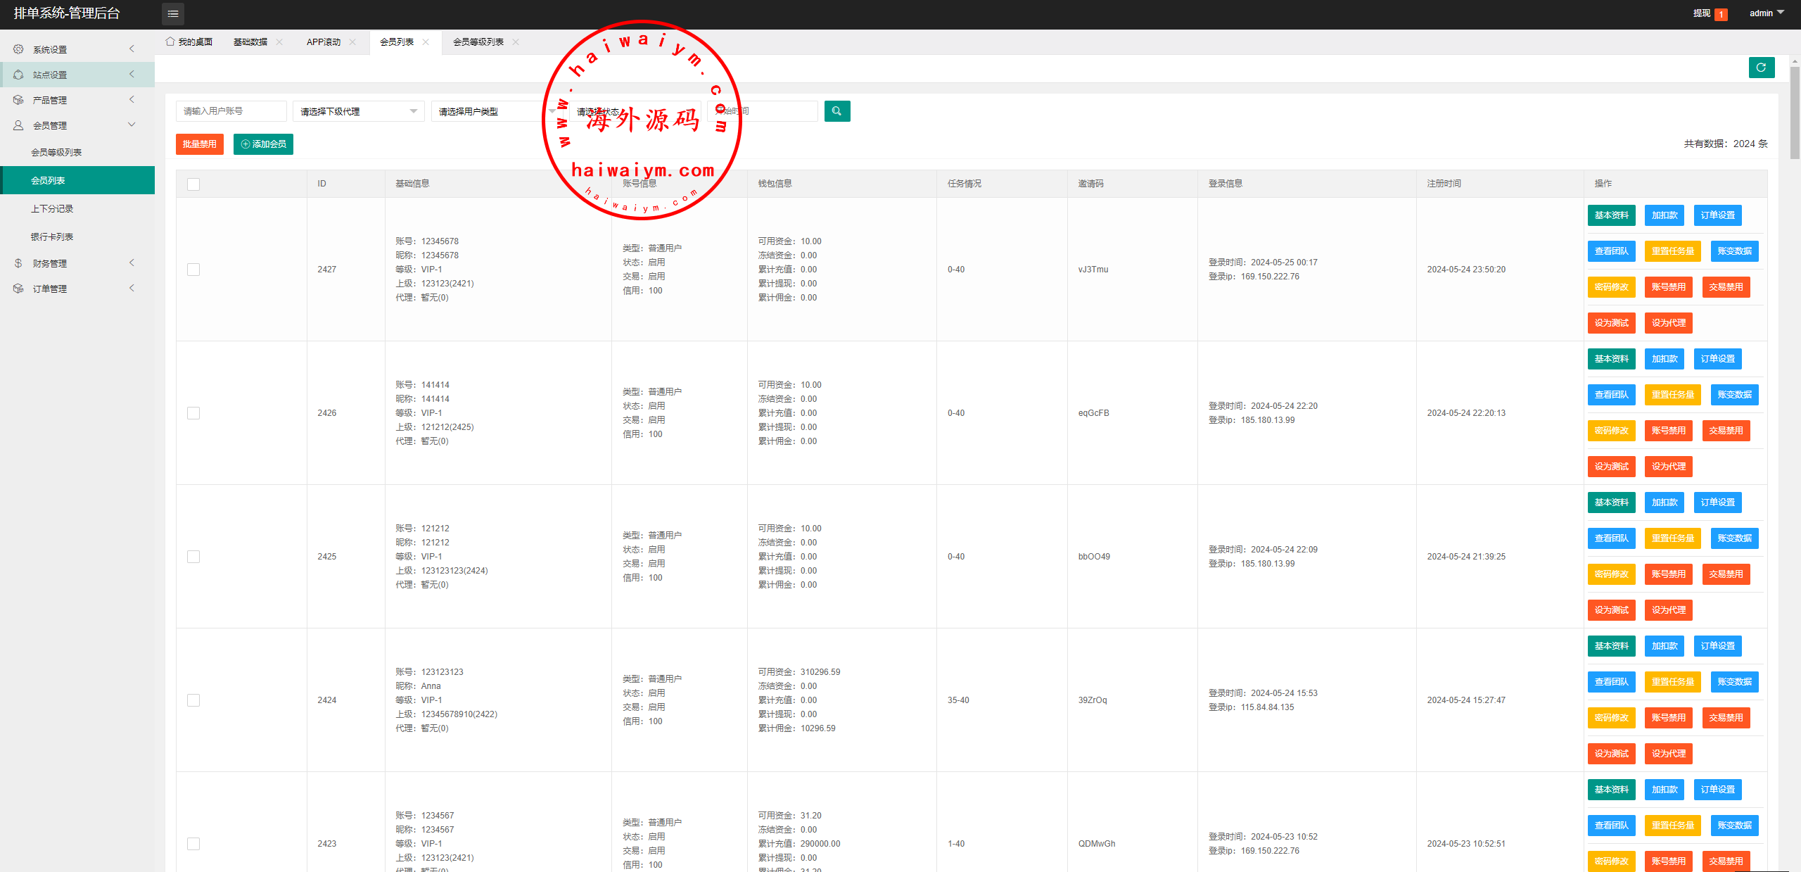The image size is (1801, 872).
Task: Open the 请选择用户类型 dropdown
Action: click(x=492, y=111)
